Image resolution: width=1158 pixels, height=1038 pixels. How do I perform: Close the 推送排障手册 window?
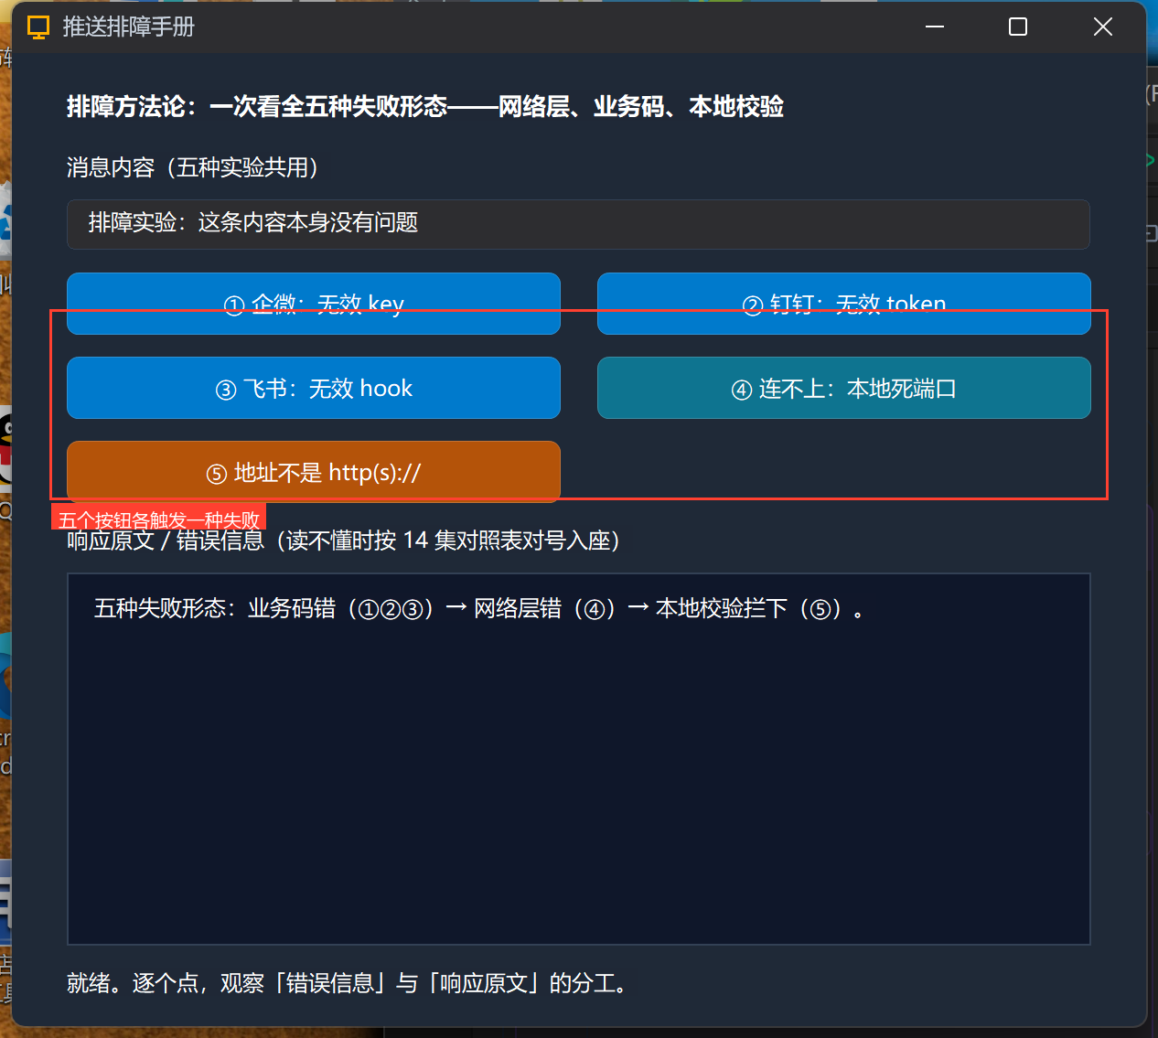1102,27
